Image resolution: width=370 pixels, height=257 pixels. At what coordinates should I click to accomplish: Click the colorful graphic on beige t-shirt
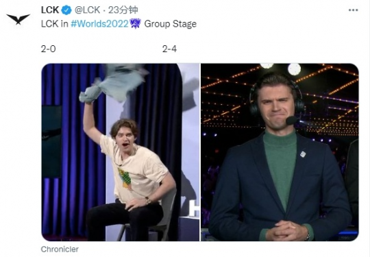[125, 178]
